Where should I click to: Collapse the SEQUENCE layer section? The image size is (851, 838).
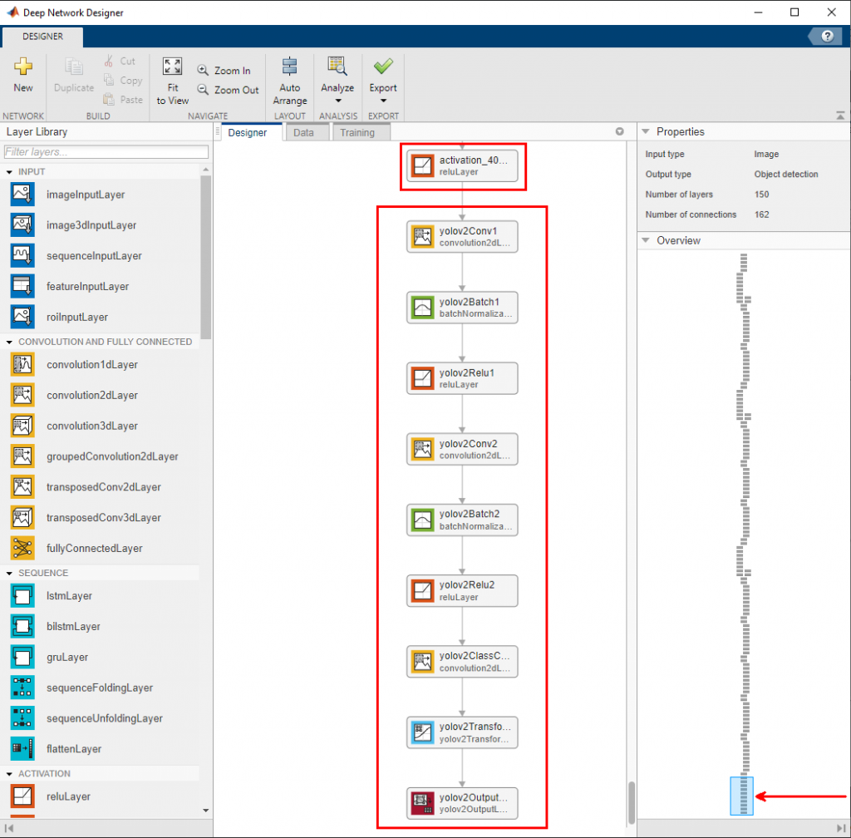[10, 574]
